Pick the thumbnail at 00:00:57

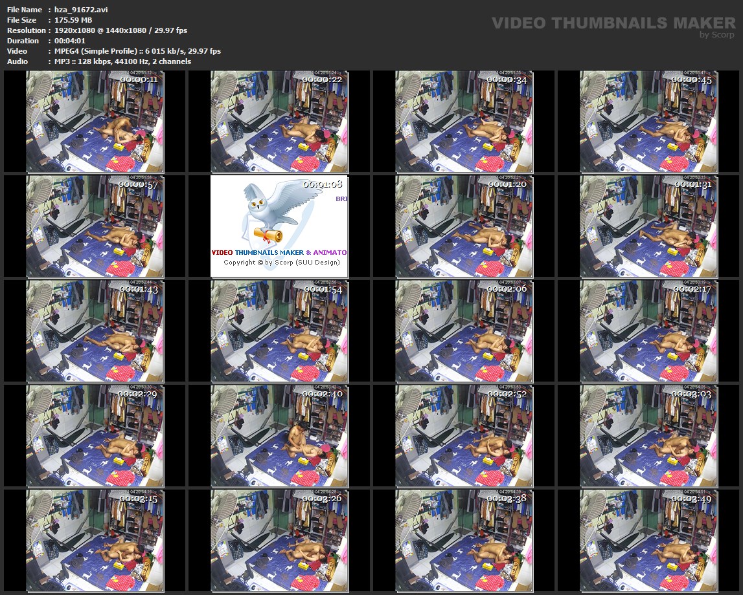pos(95,226)
